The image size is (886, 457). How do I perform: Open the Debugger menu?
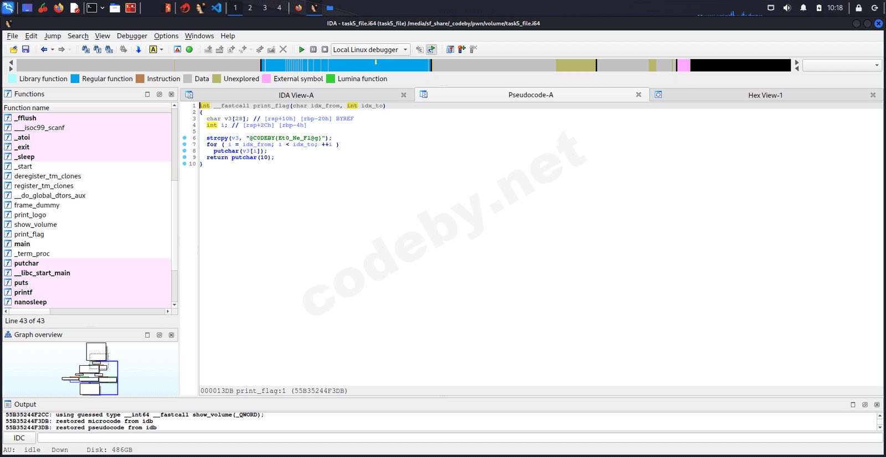(132, 36)
